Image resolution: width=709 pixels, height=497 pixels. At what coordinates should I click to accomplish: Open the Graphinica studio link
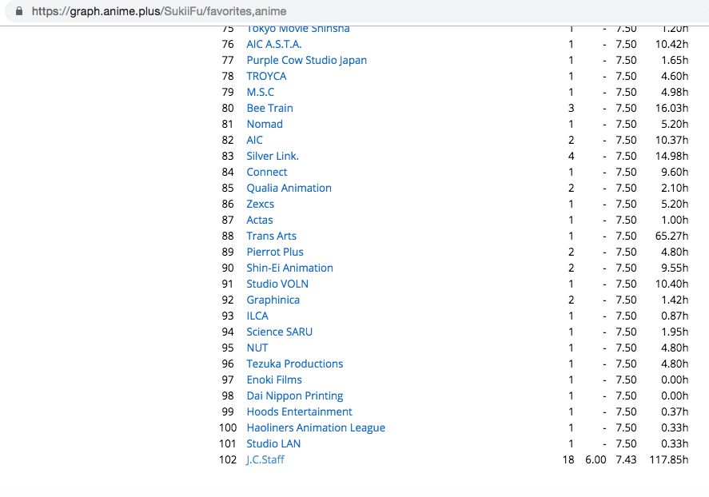tap(273, 300)
